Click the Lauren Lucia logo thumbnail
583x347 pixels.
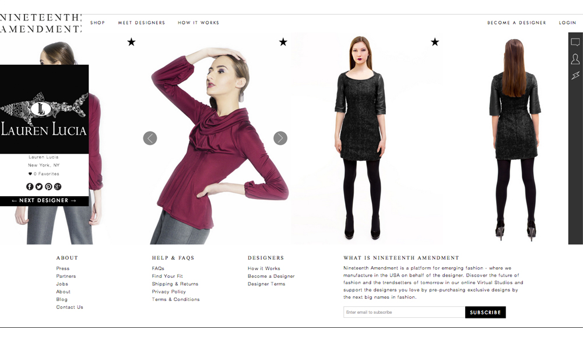point(44,109)
